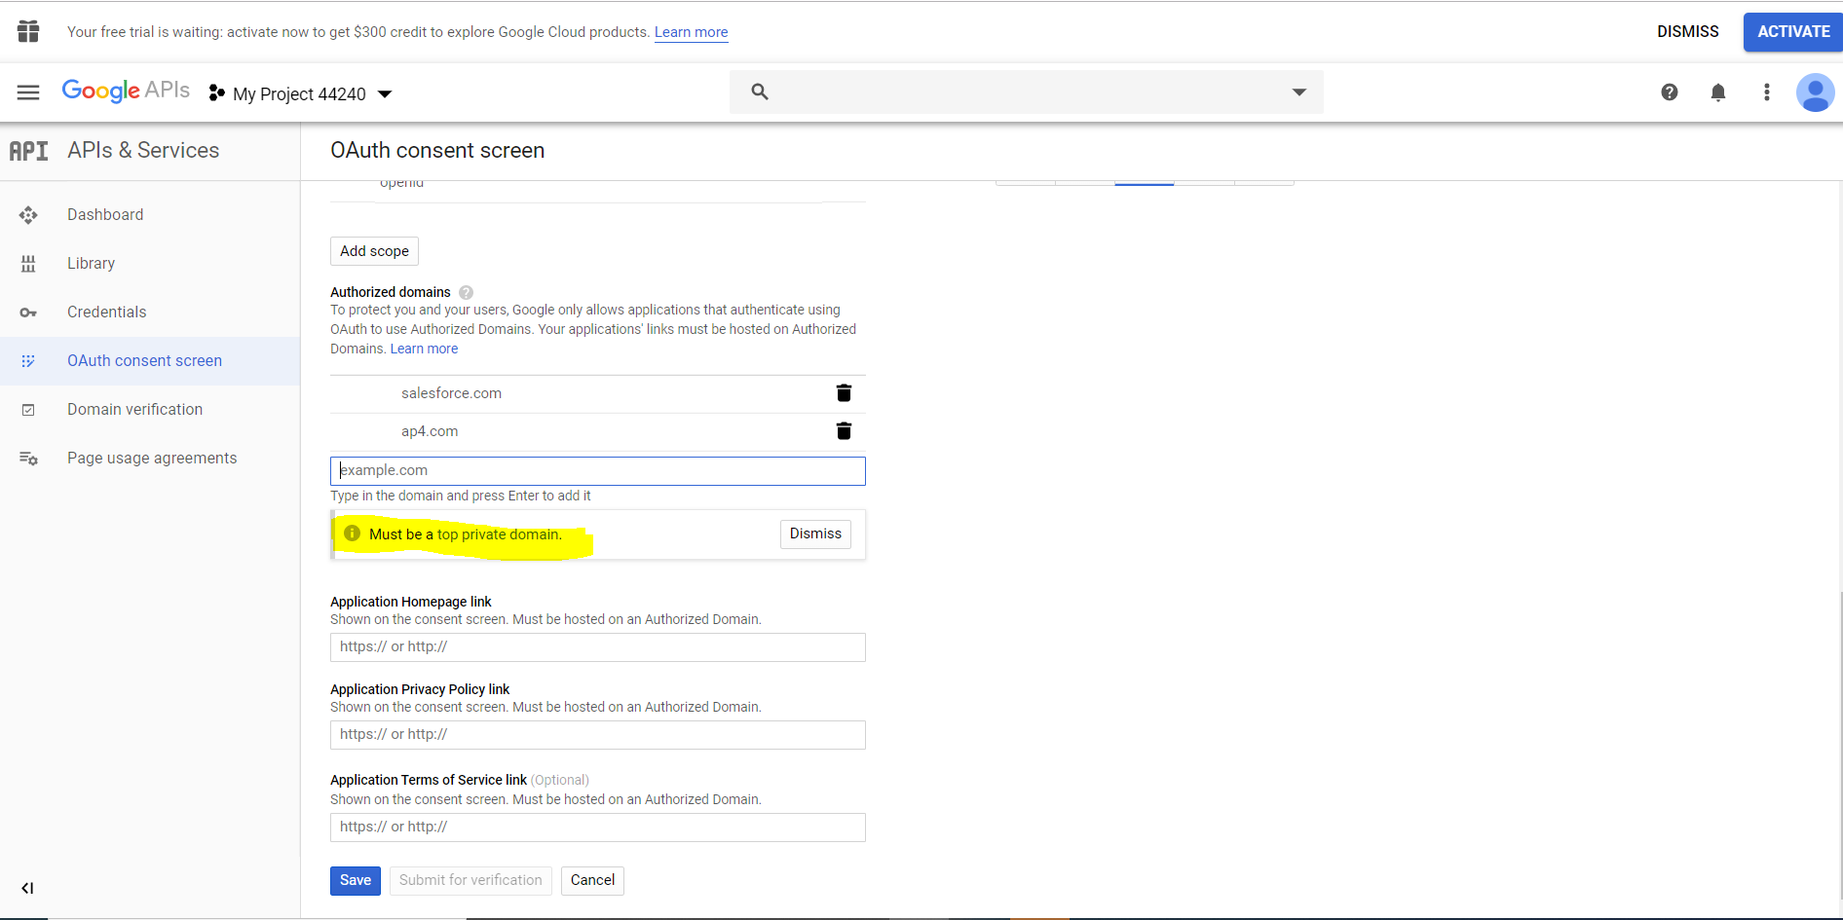This screenshot has width=1843, height=920.
Task: Click the Google APIs logo
Action: (x=126, y=92)
